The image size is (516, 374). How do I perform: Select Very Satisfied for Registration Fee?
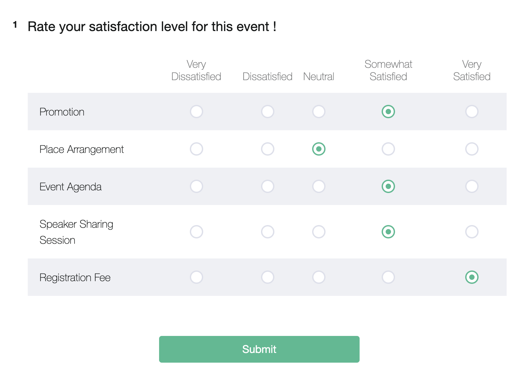472,277
